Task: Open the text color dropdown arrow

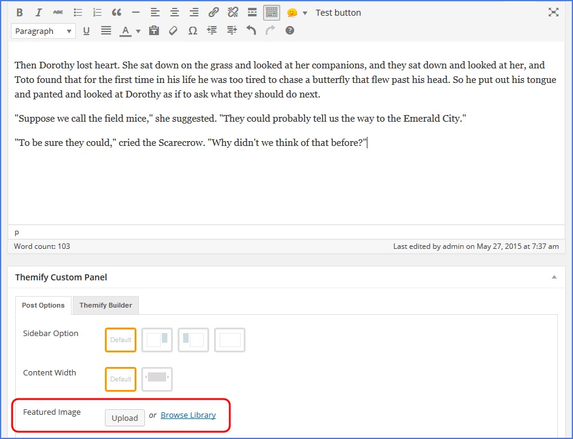Action: (138, 31)
